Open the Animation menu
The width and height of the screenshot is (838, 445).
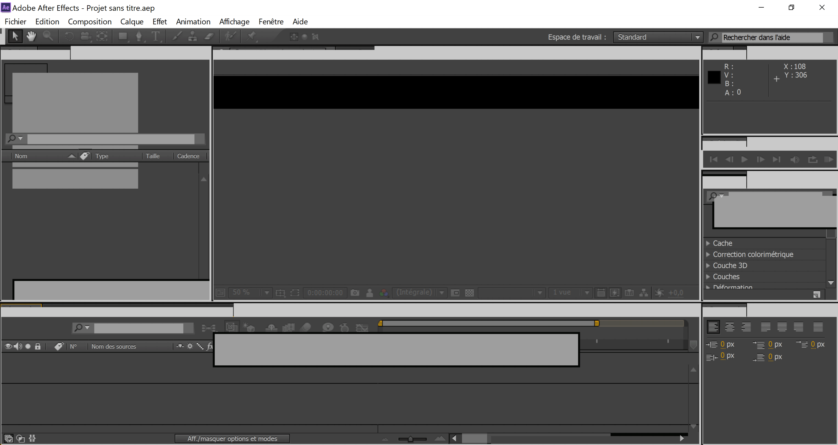coord(193,21)
